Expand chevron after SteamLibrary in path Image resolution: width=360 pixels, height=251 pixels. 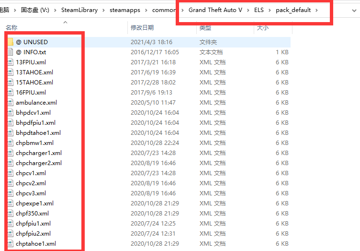point(103,11)
